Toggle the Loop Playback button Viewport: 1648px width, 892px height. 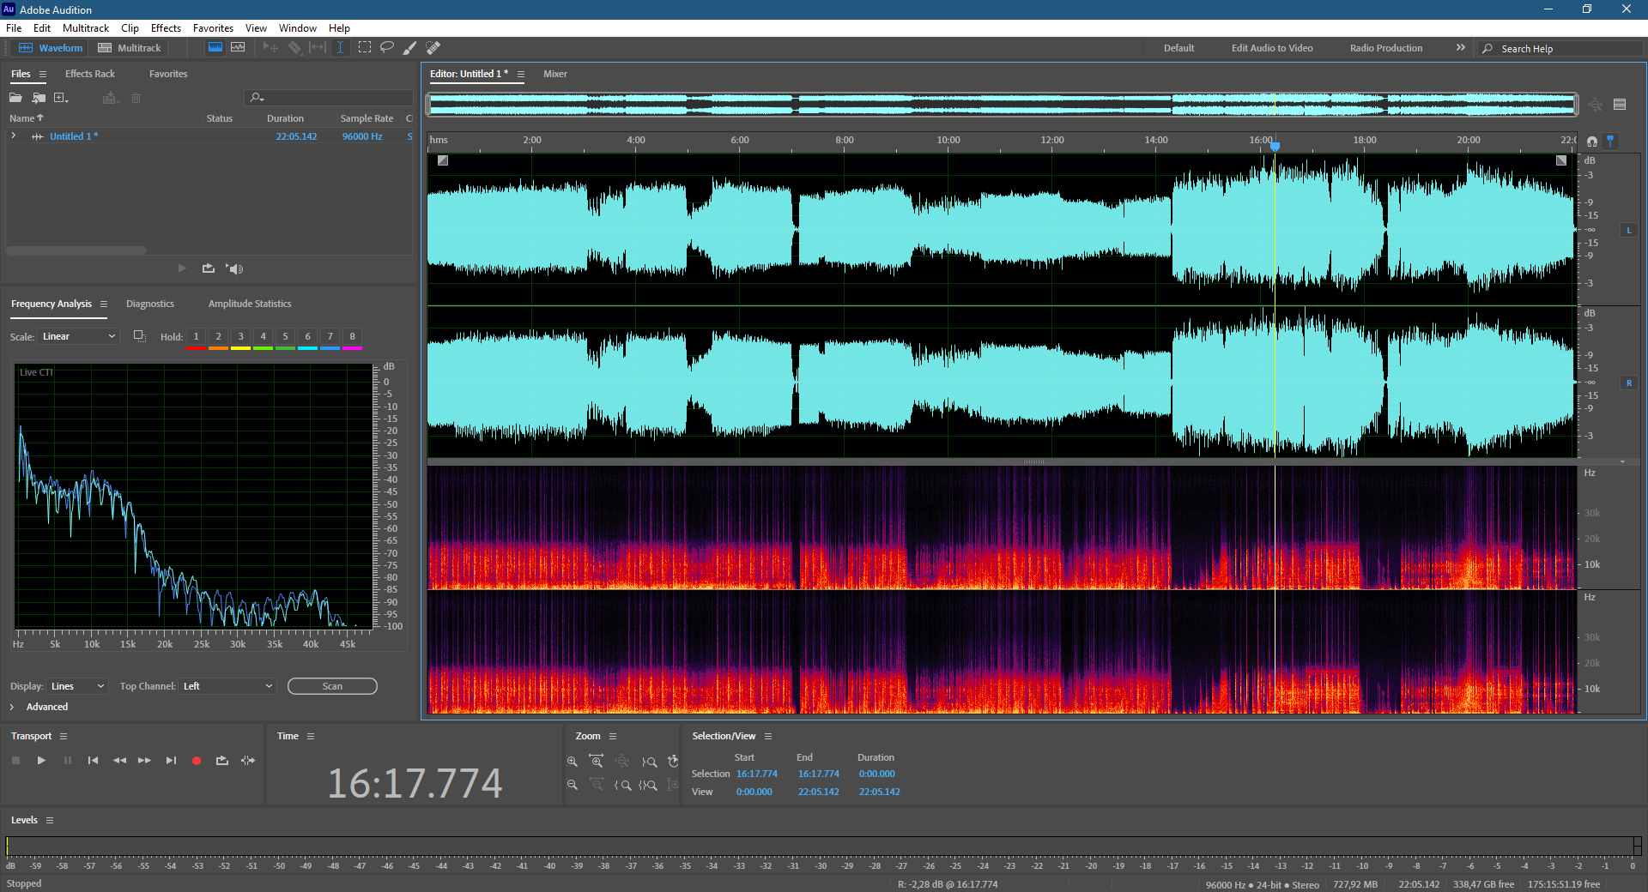pos(221,761)
